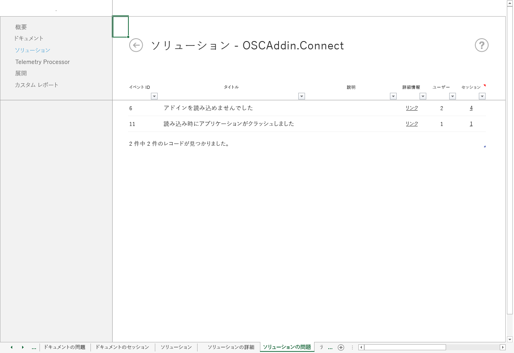Image resolution: width=514 pixels, height=353 pixels.
Task: Click vertical scrollbar down arrow
Action: click(x=510, y=339)
